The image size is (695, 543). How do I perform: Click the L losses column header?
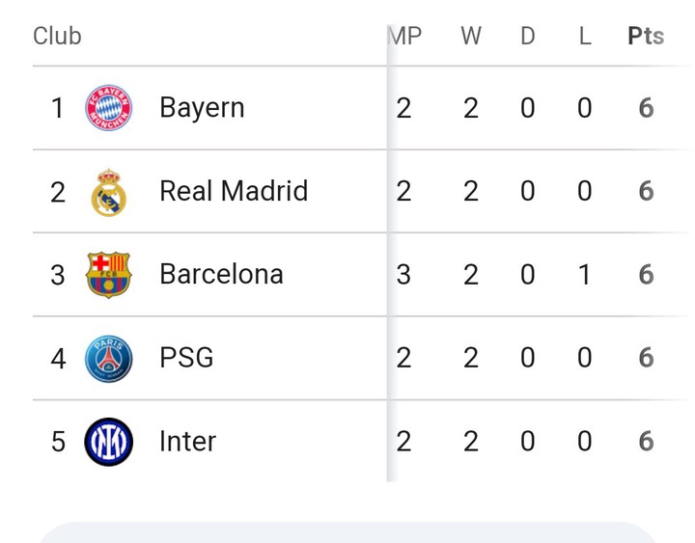[x=585, y=37]
